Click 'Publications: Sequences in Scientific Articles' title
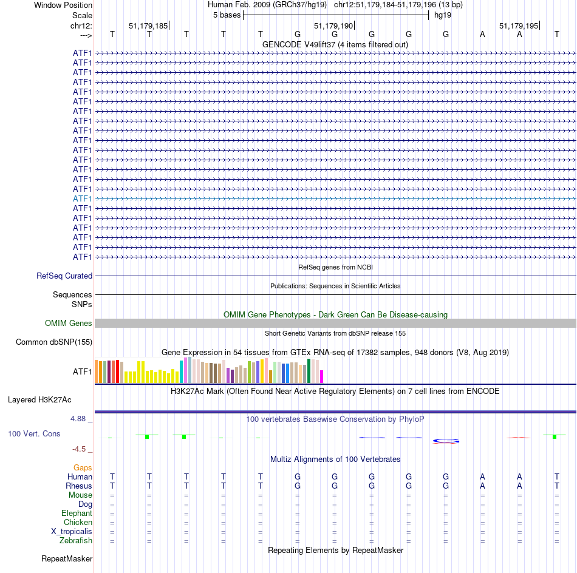Viewport: 577px width, 573px height. coord(335,286)
